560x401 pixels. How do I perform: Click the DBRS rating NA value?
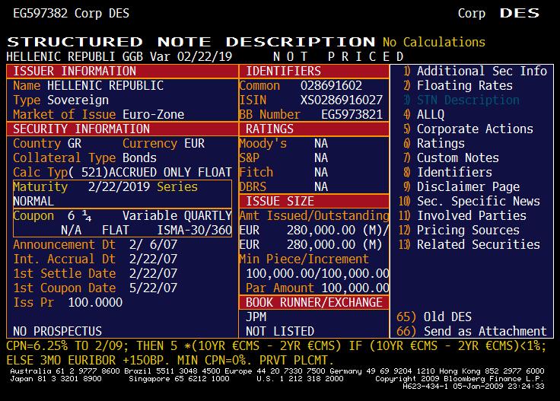[x=321, y=186]
